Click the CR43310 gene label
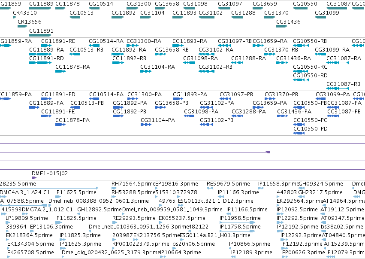Image resolution: width=365 pixels, height=259 pixels. [x=25, y=12]
